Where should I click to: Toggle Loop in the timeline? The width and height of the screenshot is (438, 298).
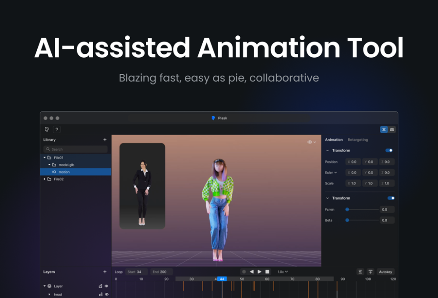pyautogui.click(x=119, y=272)
